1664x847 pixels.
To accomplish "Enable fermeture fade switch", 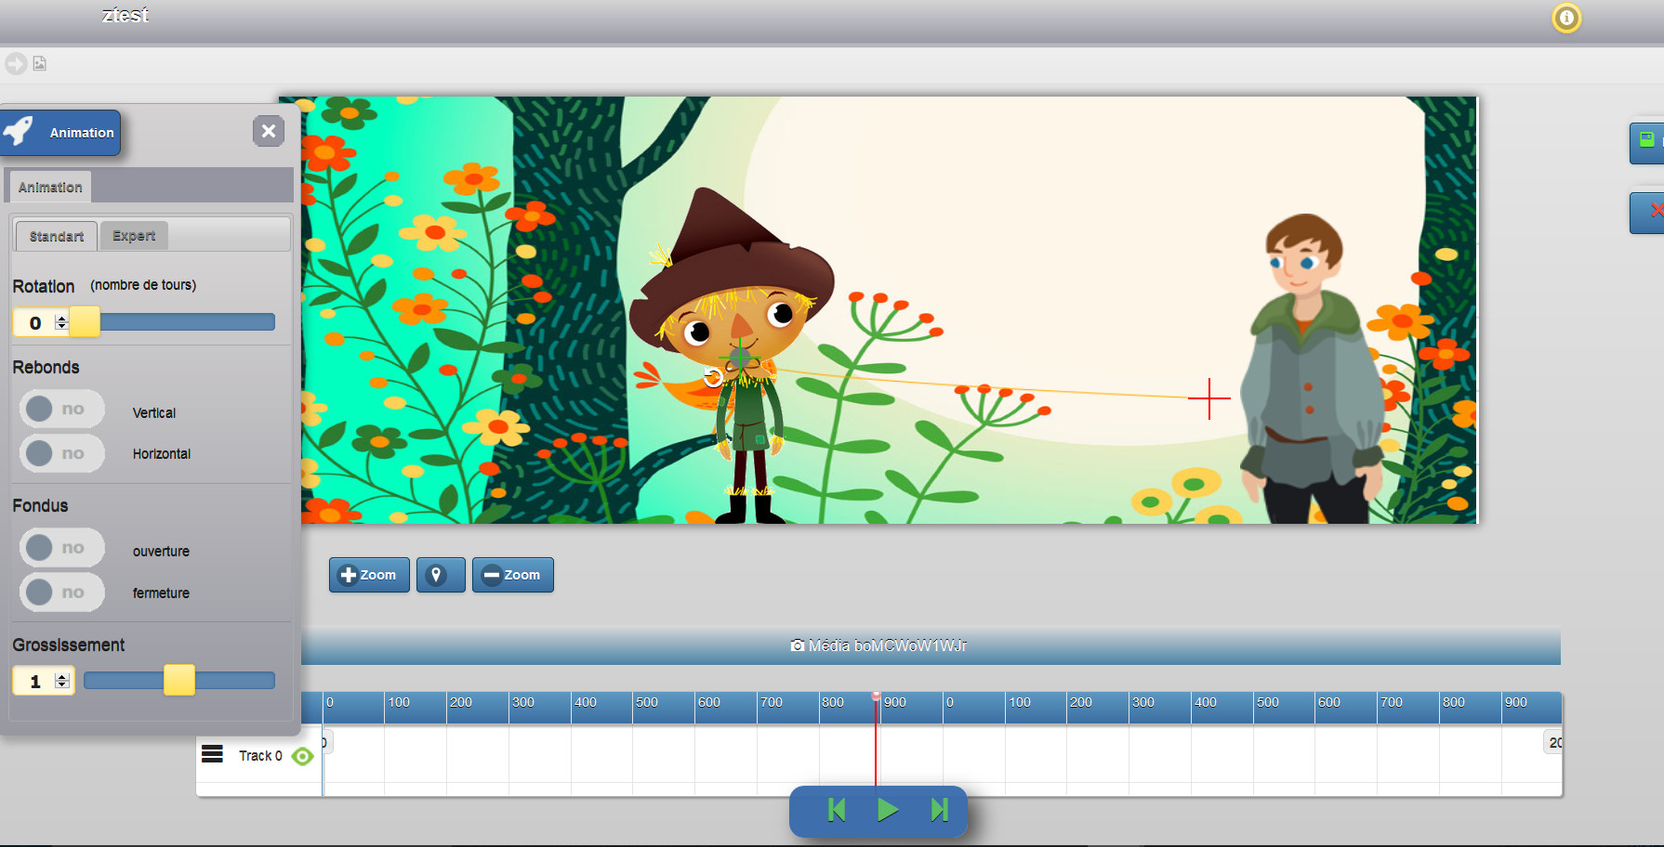I will click(x=62, y=593).
